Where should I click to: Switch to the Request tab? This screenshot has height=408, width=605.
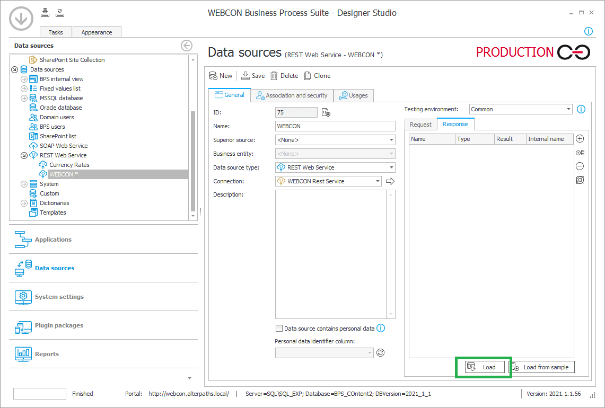pos(420,125)
